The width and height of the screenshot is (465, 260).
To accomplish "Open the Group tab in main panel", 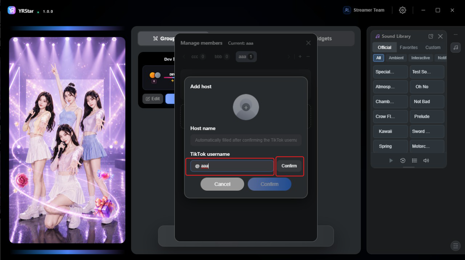I will pyautogui.click(x=164, y=39).
